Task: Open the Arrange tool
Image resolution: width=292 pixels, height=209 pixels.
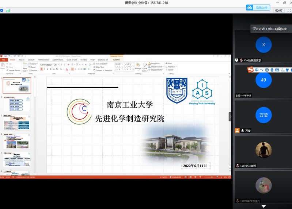Action: [x=138, y=66]
